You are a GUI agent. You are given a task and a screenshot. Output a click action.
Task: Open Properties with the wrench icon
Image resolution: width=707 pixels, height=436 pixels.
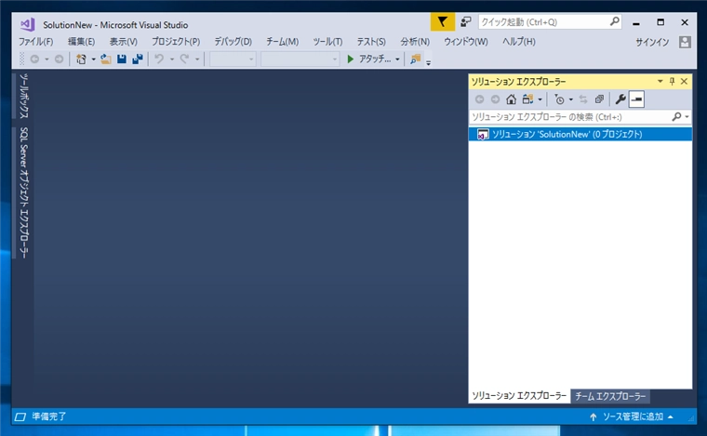tap(620, 99)
